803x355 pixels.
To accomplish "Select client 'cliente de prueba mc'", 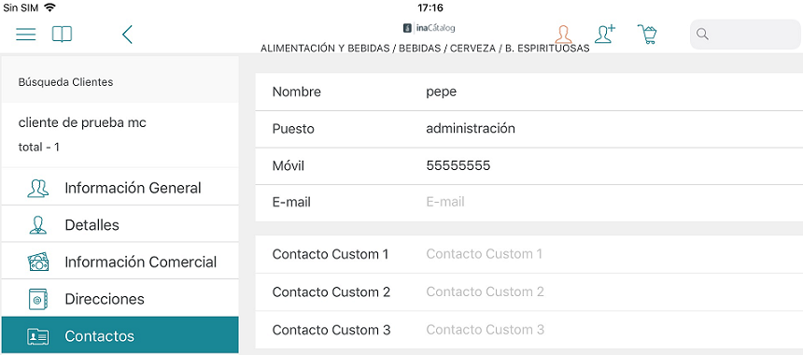I will (120, 135).
